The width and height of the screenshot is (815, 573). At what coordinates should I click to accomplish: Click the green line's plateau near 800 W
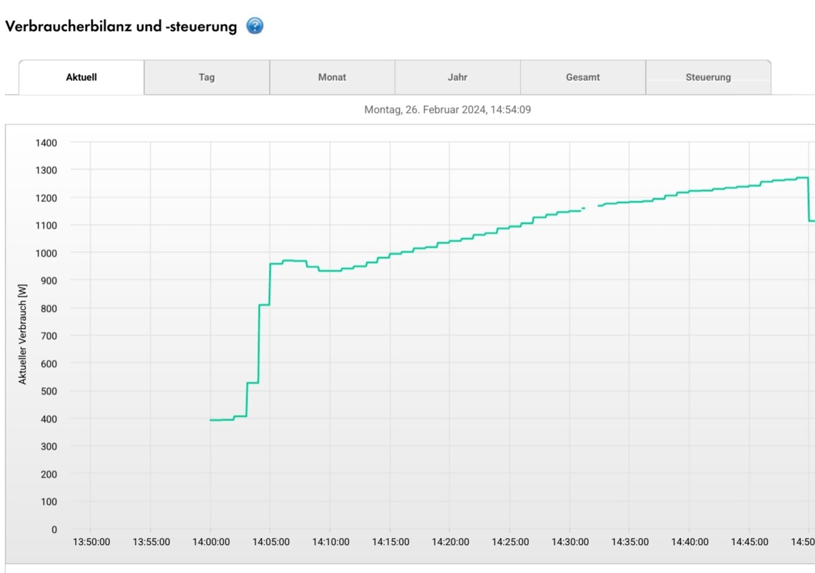[264, 305]
